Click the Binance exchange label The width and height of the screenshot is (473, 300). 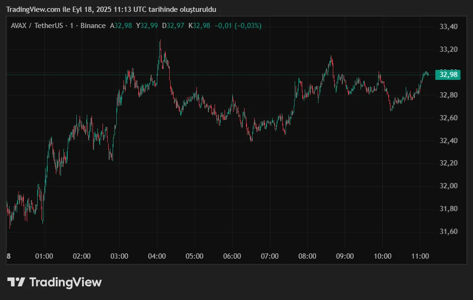pyautogui.click(x=93, y=26)
